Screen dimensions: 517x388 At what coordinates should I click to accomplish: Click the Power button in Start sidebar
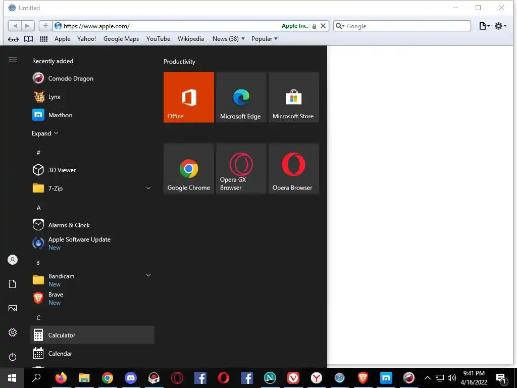coord(13,357)
